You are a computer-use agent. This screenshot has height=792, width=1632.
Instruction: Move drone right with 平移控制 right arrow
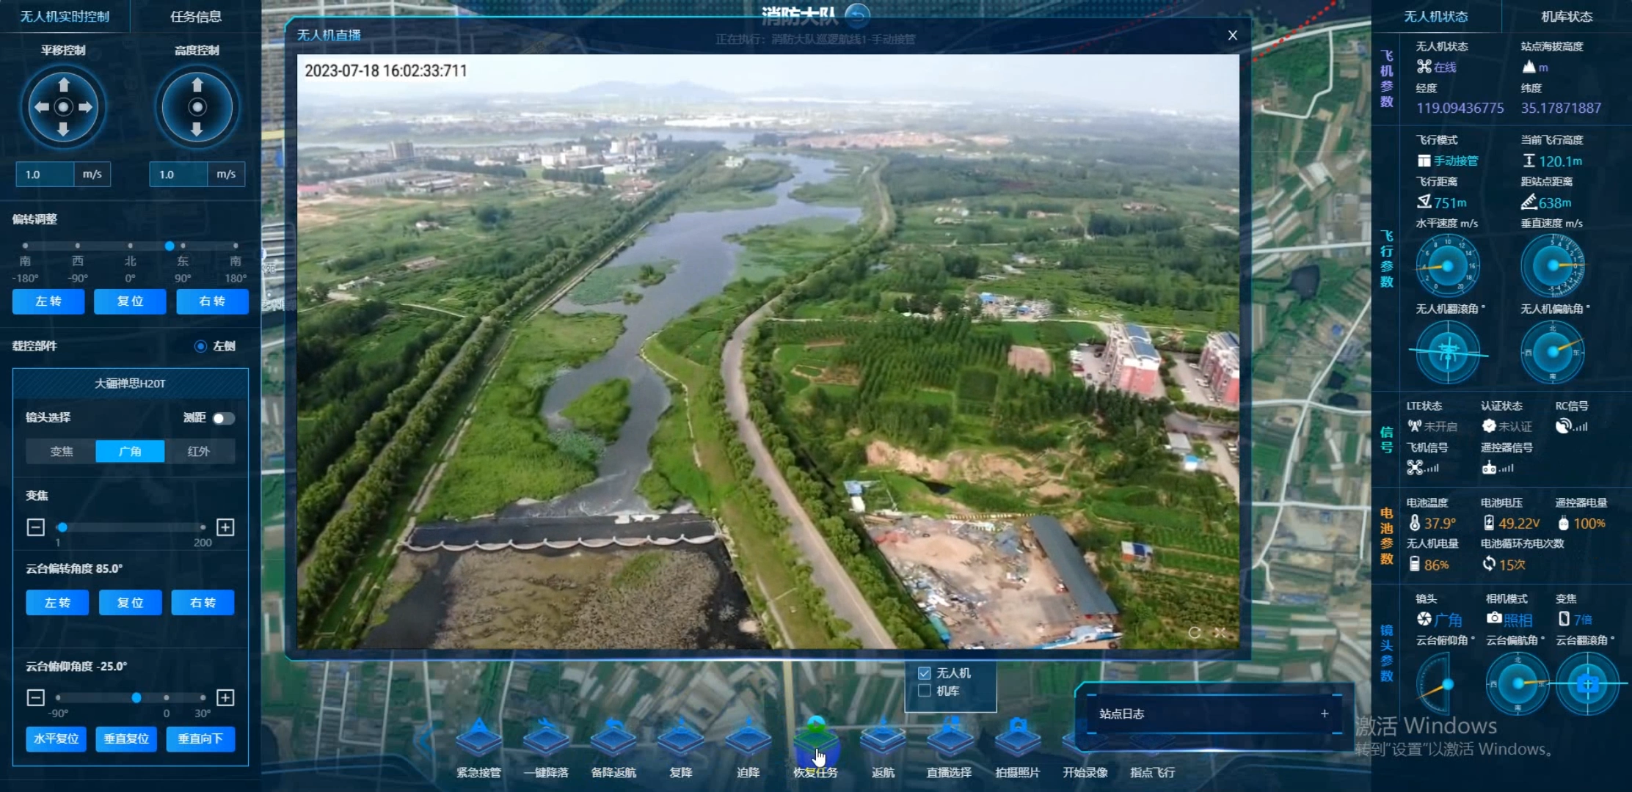point(86,107)
